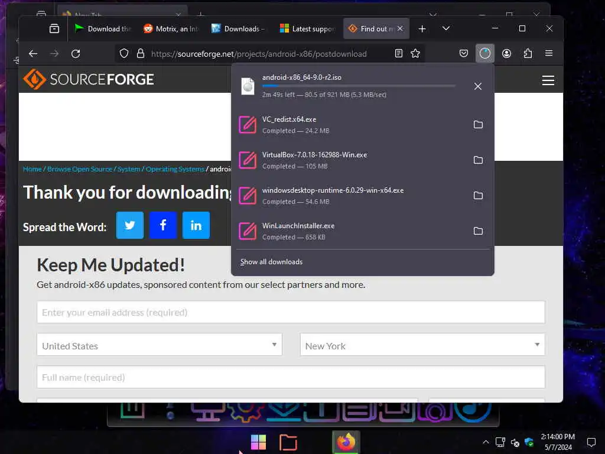This screenshot has width=605, height=454.
Task: Open the tracking protection shield icon
Action: [124, 53]
